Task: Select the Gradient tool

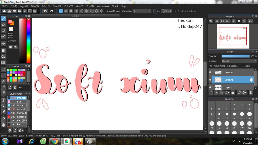Action: coord(3,62)
